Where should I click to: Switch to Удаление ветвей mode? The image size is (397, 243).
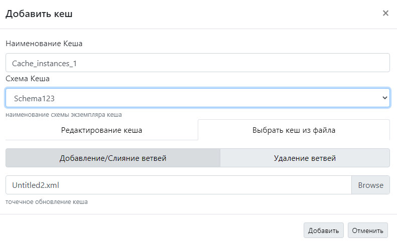pyautogui.click(x=305, y=158)
